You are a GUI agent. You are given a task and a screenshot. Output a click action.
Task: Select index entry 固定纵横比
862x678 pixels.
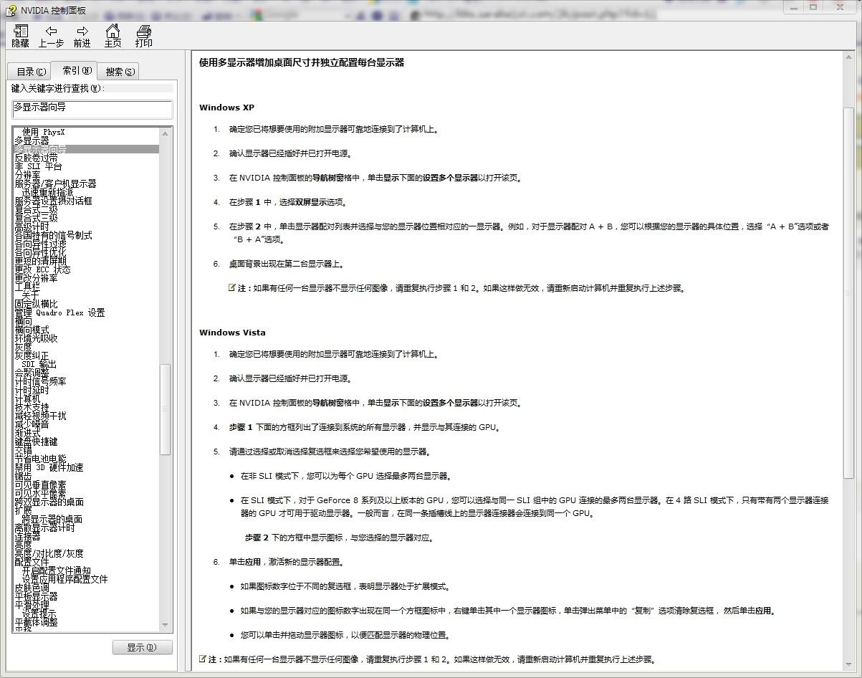click(x=36, y=305)
